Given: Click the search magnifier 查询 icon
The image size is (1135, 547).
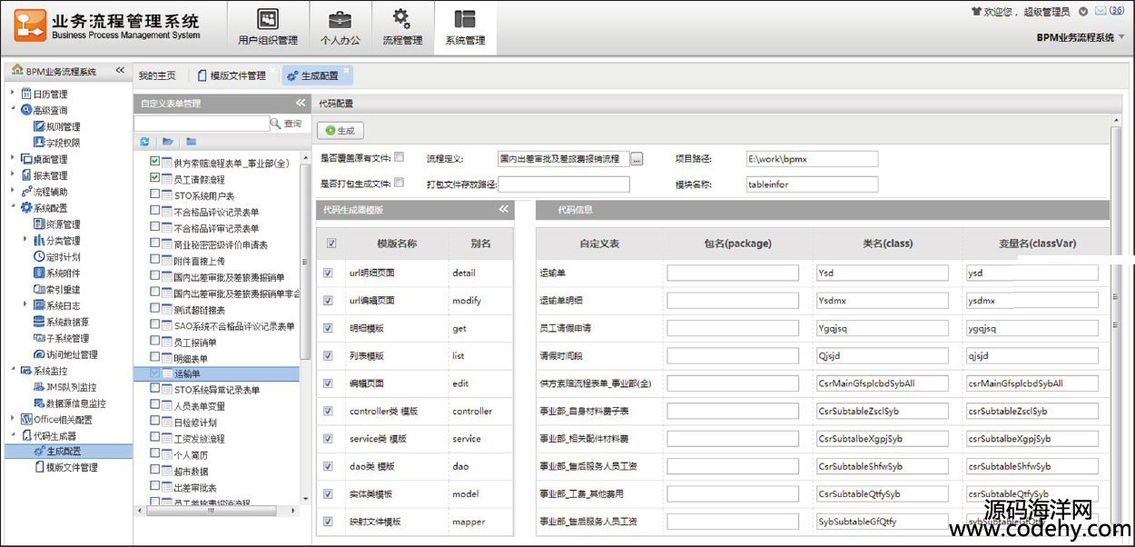Looking at the screenshot, I should [x=276, y=123].
